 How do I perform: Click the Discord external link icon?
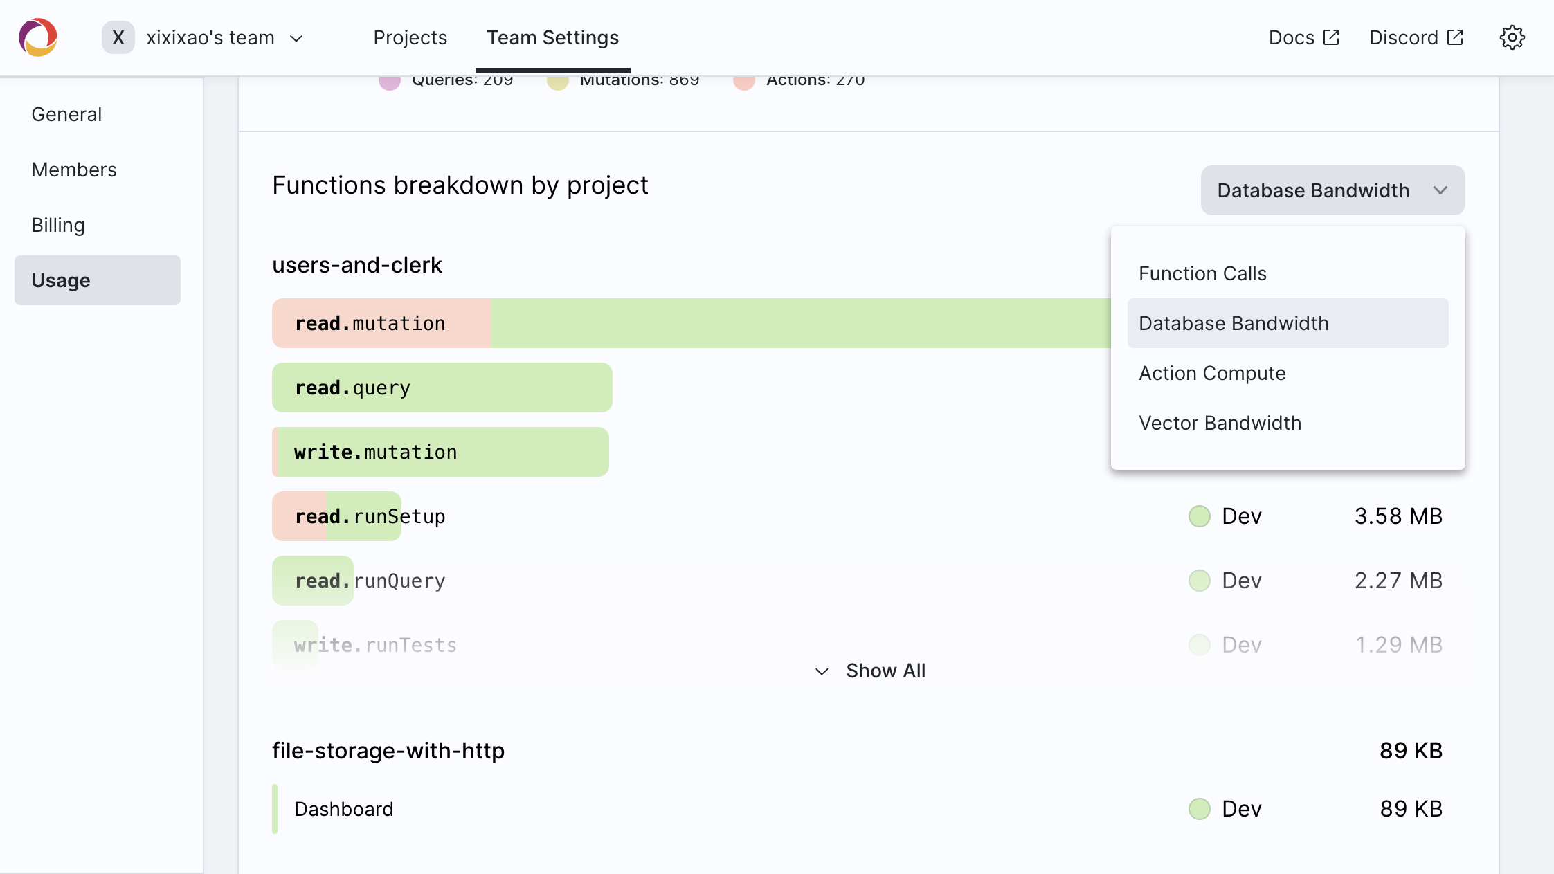coord(1455,37)
